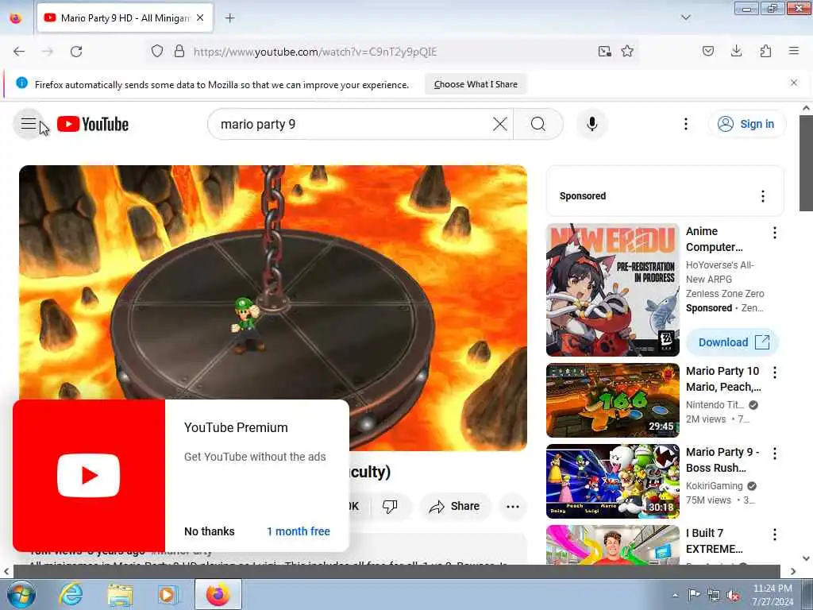This screenshot has width=813, height=610.
Task: Accept the 1 month free offer
Action: coord(299,531)
